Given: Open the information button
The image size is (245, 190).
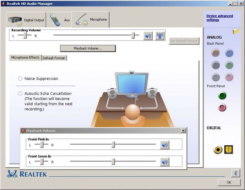Looking at the screenshot, I should [x=236, y=173].
